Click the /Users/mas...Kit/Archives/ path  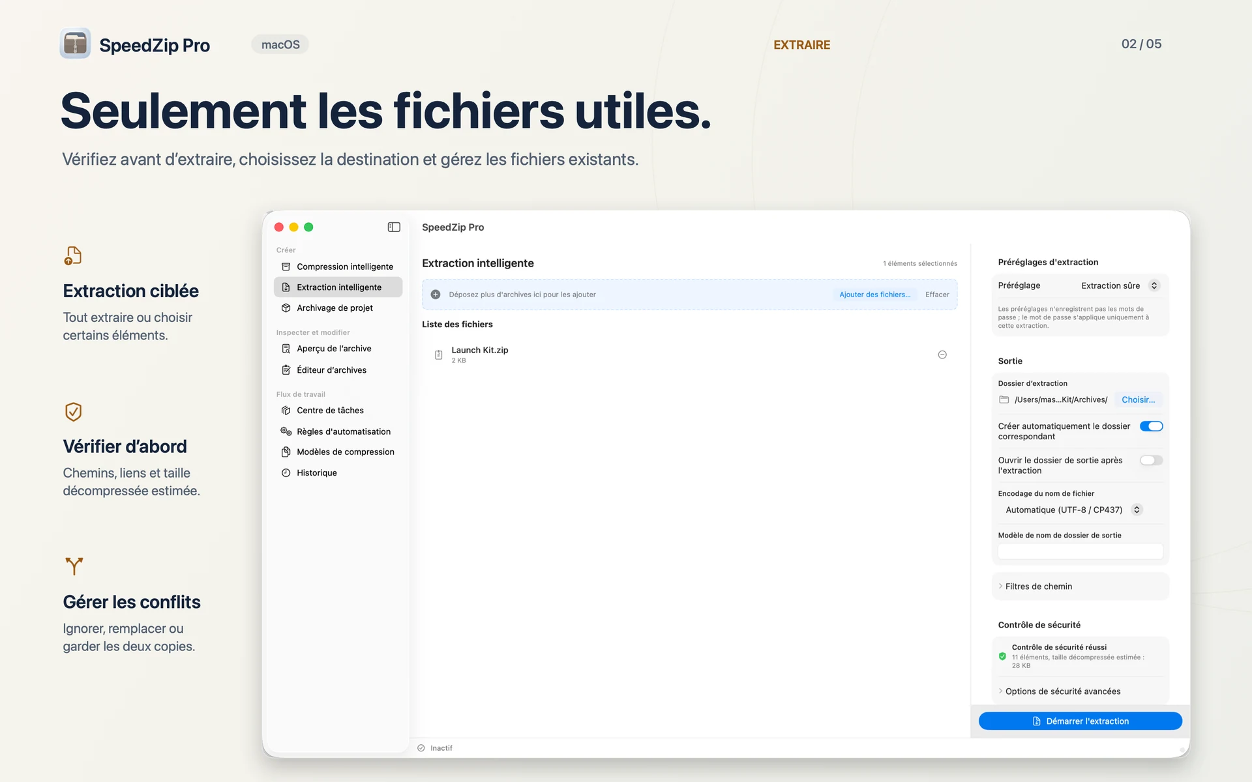(1060, 399)
